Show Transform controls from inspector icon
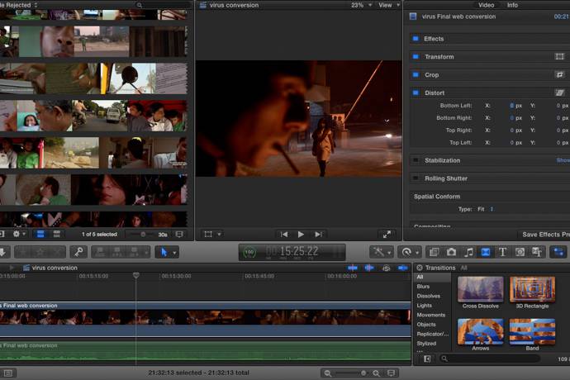 point(559,56)
